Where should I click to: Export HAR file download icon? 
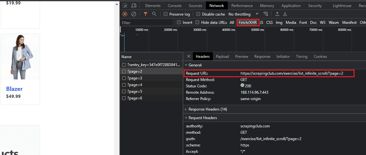coord(285,14)
